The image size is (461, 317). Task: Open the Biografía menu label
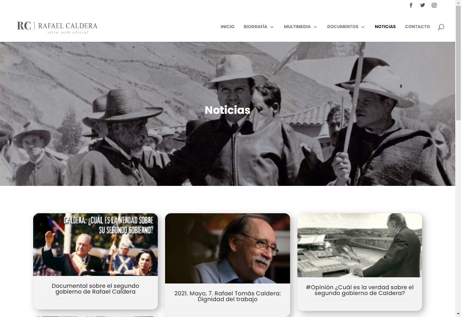tap(256, 27)
